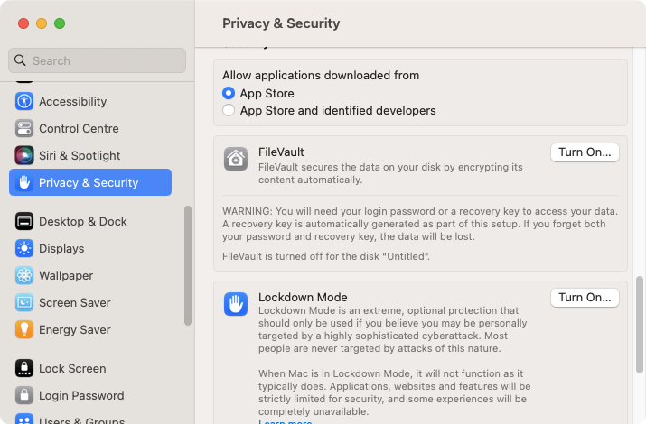Click the Control Centre sidebar icon
The width and height of the screenshot is (646, 424).
click(x=24, y=128)
